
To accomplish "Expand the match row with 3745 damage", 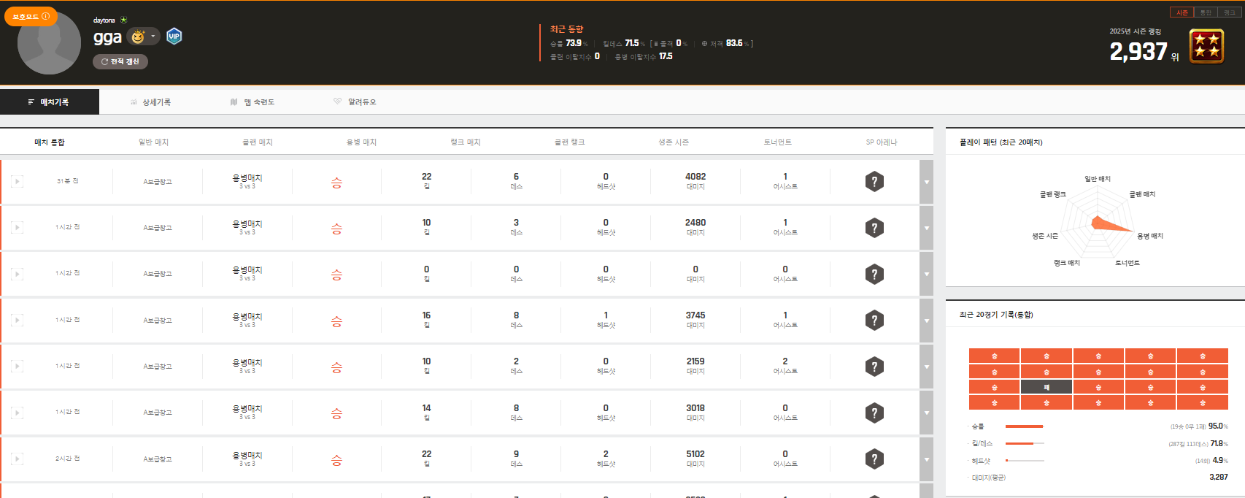I will (926, 321).
